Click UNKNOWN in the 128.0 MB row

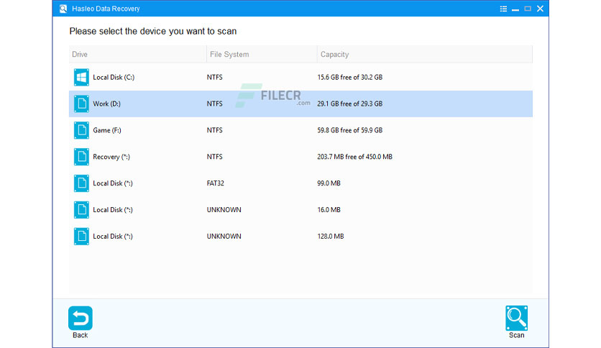point(224,236)
